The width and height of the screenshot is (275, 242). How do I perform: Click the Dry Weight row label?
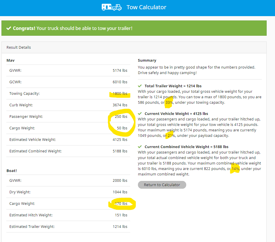tap(20, 192)
